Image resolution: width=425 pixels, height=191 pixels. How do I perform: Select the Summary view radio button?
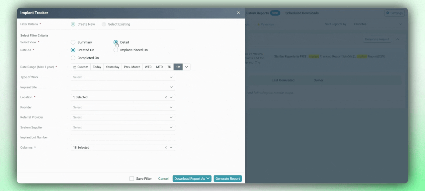73,42
